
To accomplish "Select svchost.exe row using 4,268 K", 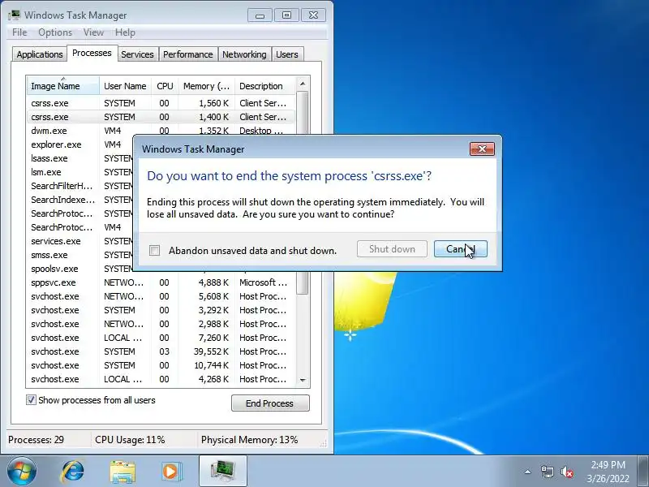I will [161, 379].
